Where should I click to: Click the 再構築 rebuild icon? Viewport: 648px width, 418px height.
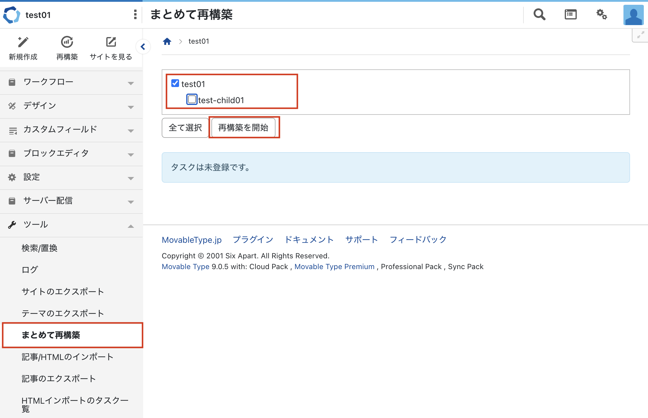click(67, 42)
